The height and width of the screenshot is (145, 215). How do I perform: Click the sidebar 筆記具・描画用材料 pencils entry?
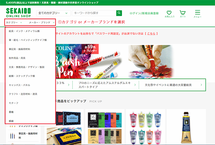click(x=23, y=136)
